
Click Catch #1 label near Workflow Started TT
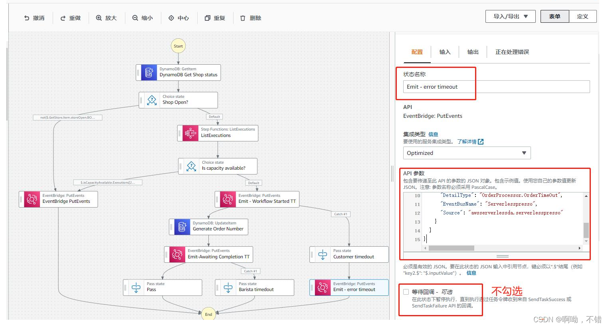click(x=341, y=214)
